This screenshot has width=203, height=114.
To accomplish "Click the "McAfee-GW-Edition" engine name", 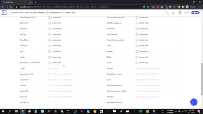I will pos(114,103).
